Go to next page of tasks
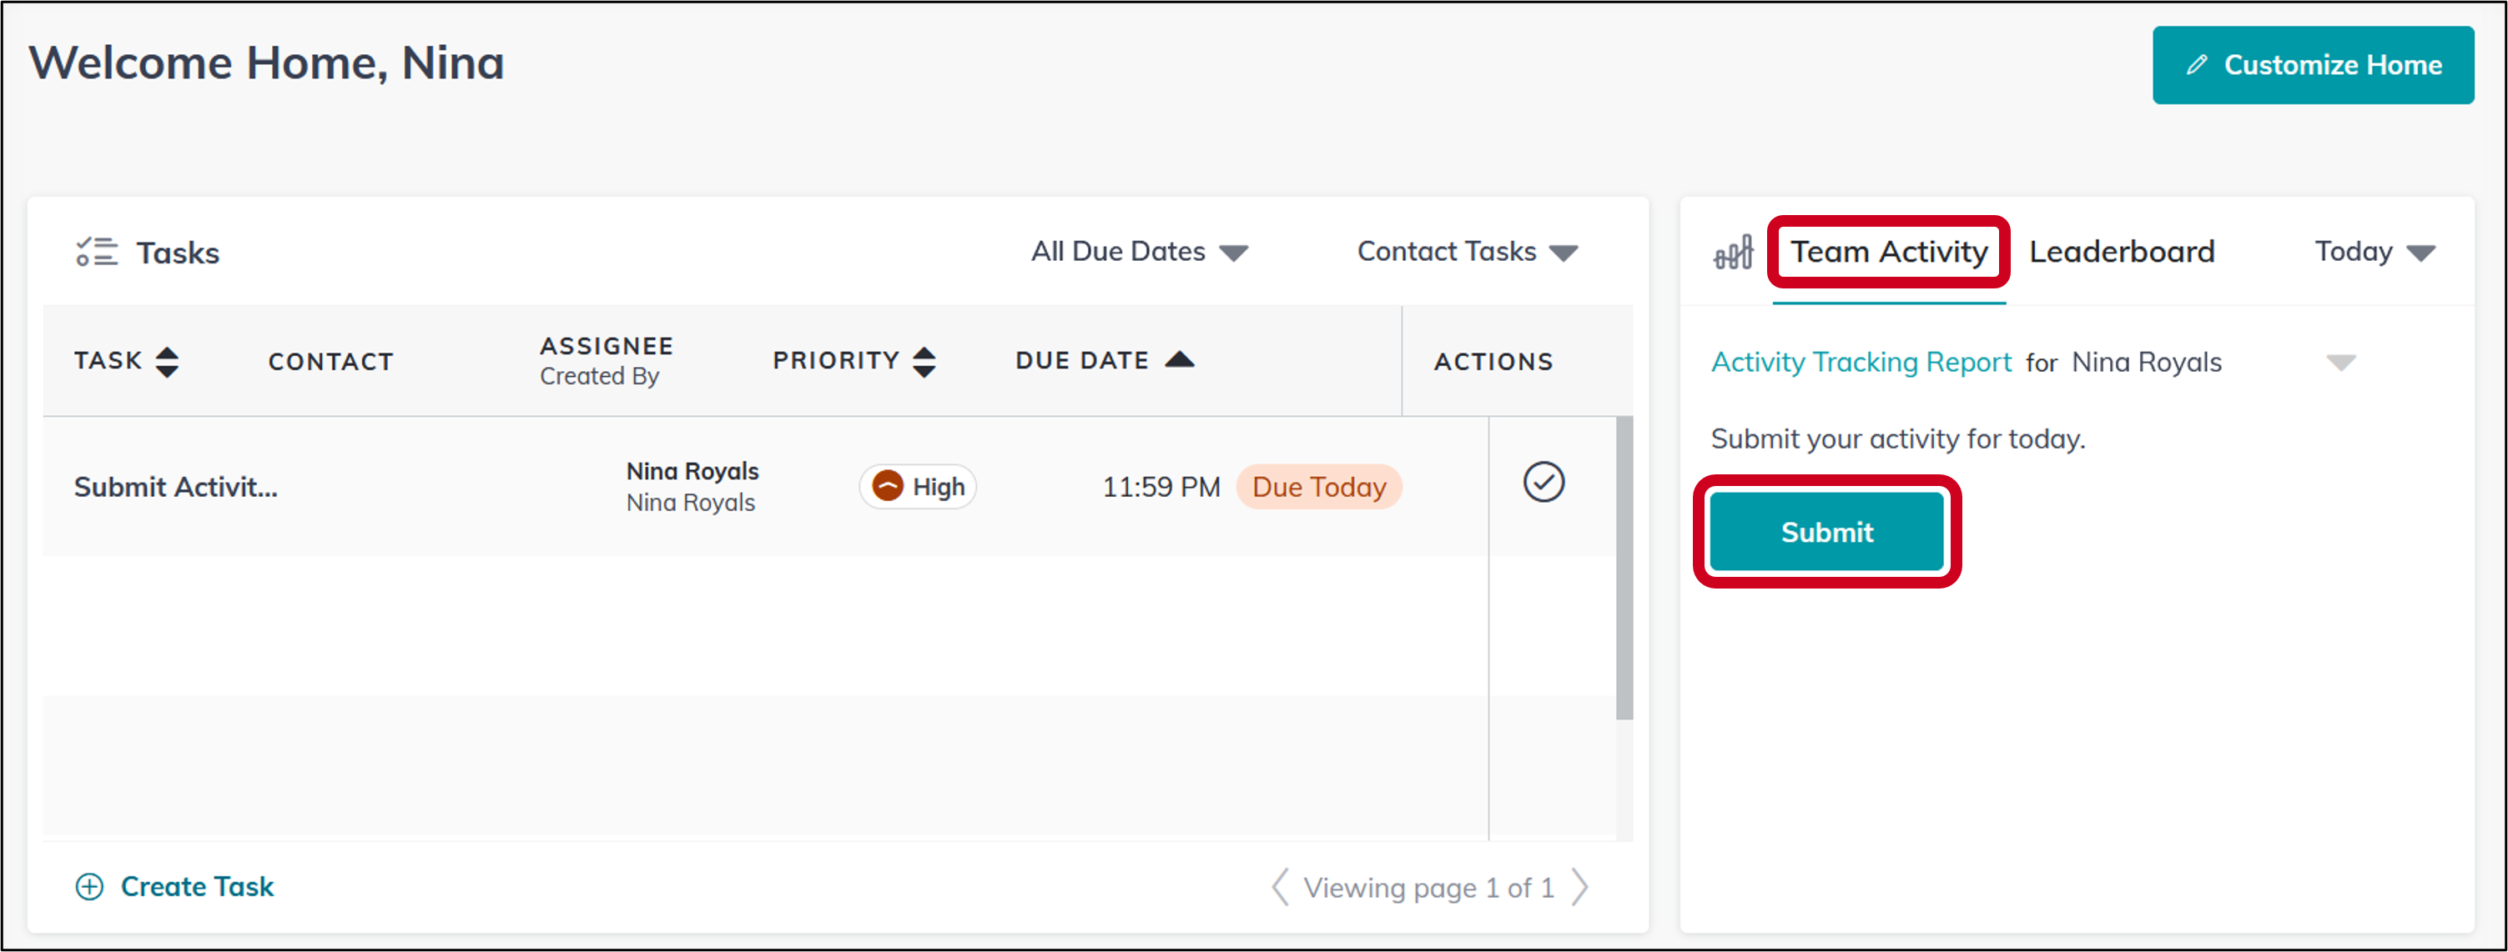The height and width of the screenshot is (952, 2508). point(1580,887)
